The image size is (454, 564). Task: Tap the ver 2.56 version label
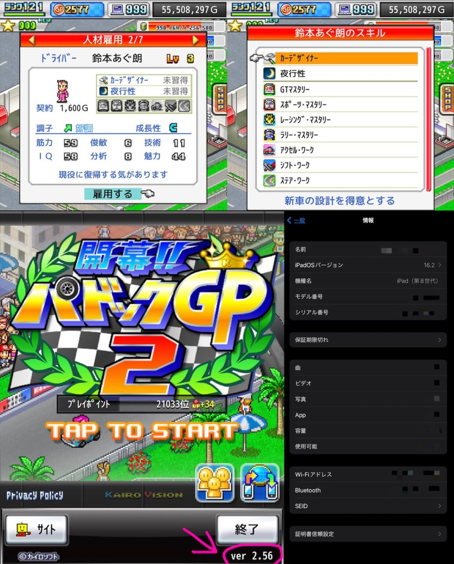(x=252, y=556)
